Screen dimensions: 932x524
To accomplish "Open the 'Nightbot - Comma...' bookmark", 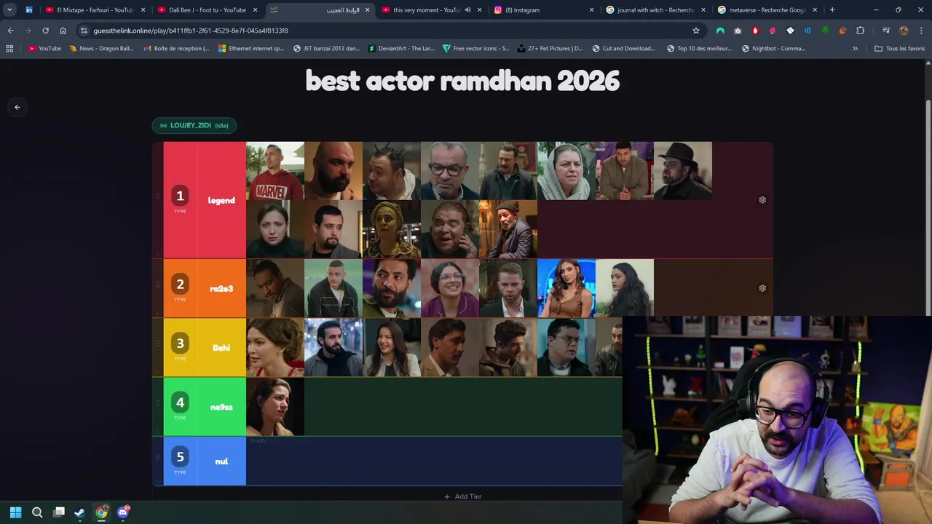I will click(x=774, y=49).
